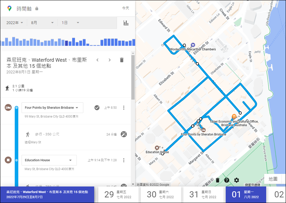Click the 2022年8月1日 星期一 date text

coord(24,72)
